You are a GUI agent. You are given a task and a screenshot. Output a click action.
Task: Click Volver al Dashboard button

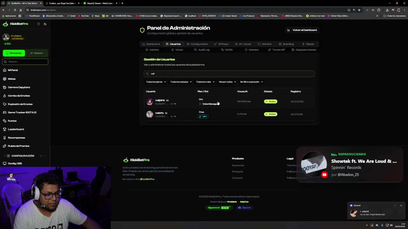pos(302,30)
